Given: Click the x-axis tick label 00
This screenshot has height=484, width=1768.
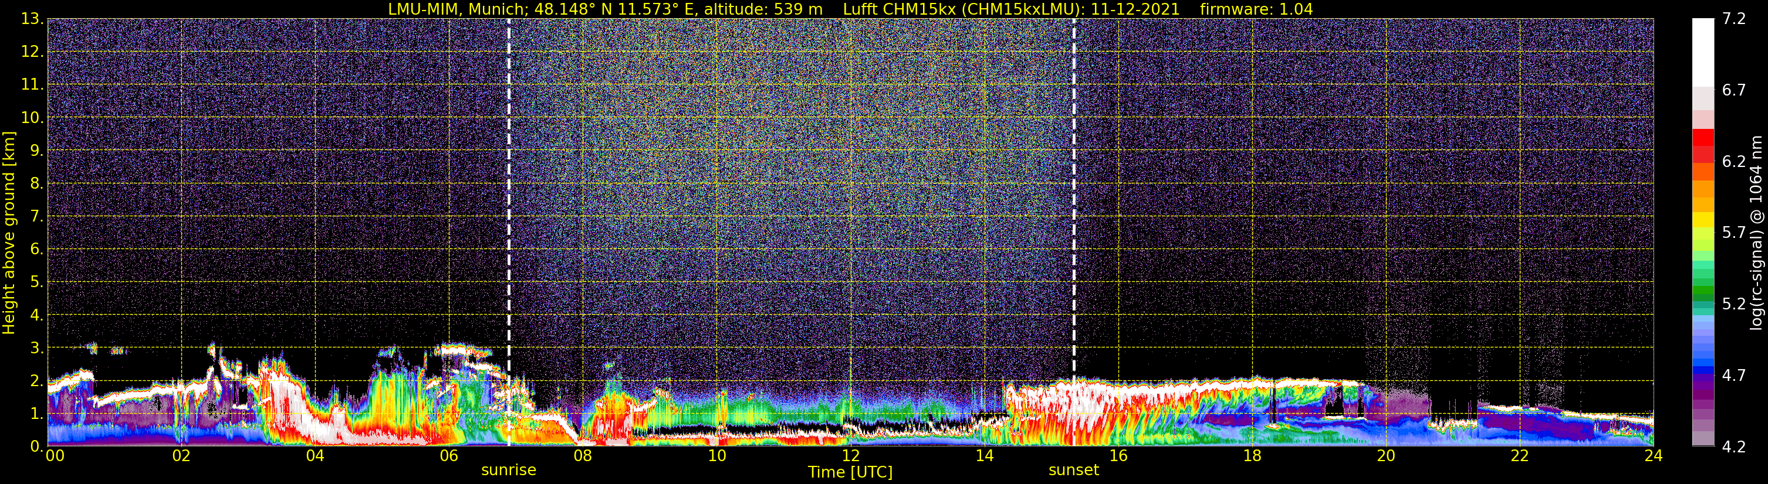Looking at the screenshot, I should 54,456.
